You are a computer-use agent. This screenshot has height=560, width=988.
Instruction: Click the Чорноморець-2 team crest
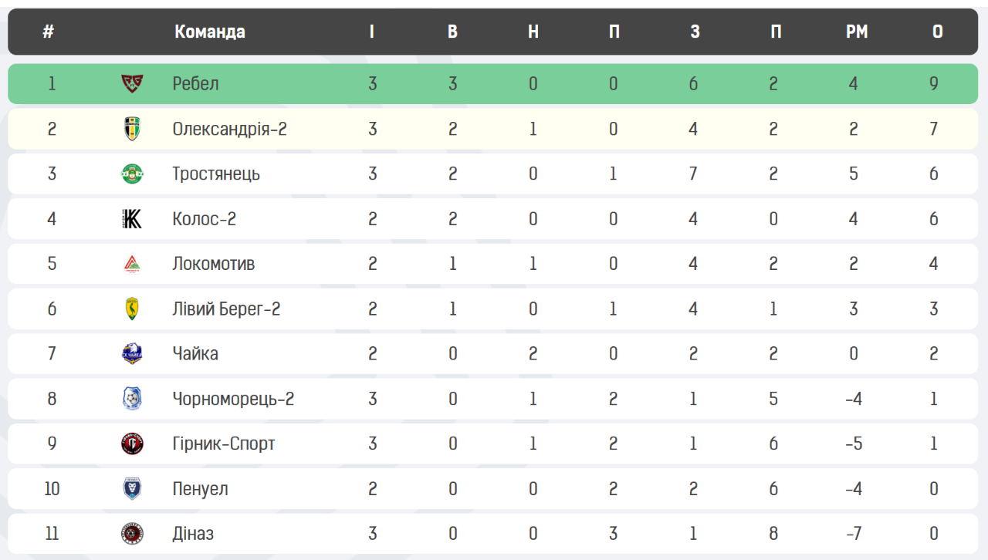132,399
